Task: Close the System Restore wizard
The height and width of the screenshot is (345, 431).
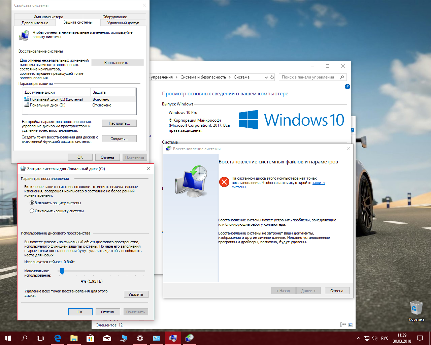Action: [x=348, y=149]
